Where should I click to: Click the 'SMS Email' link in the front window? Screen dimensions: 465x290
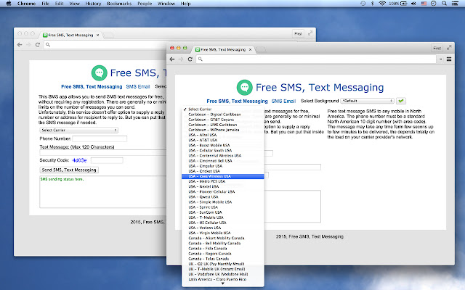click(283, 101)
